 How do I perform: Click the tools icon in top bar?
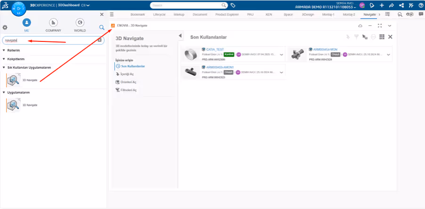[x=411, y=5]
